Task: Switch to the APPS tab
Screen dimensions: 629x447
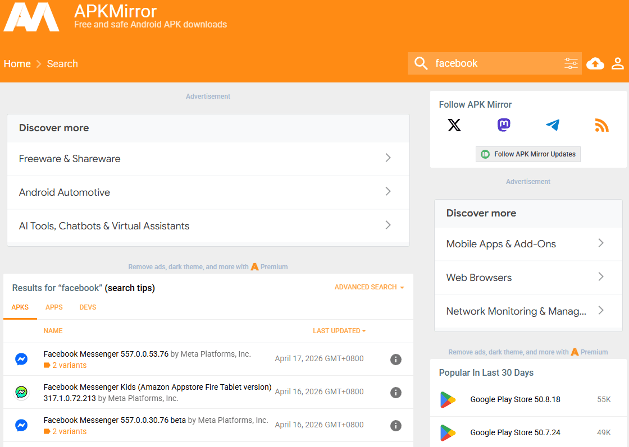Action: [x=54, y=307]
